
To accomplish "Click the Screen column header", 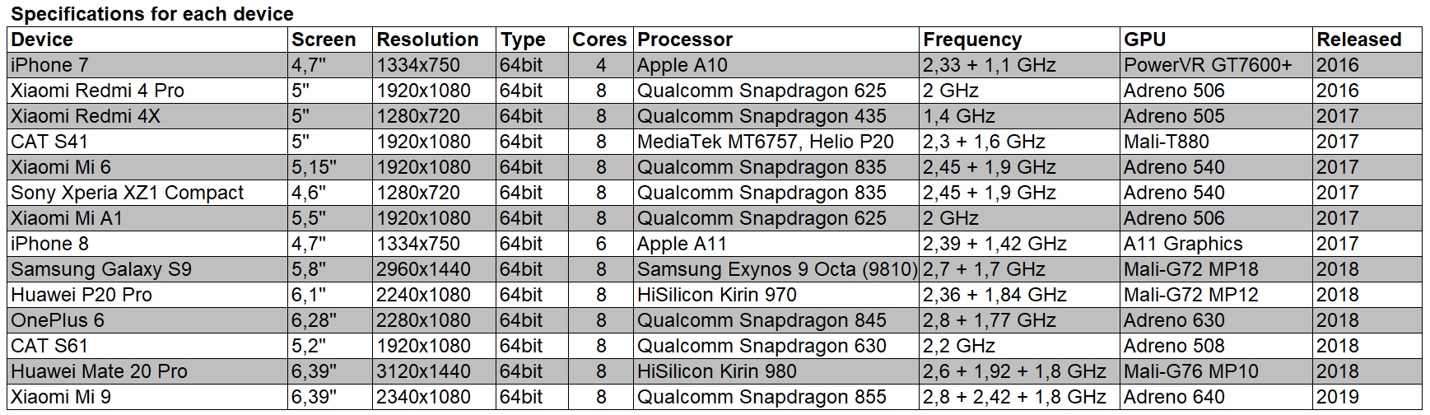I will [324, 40].
